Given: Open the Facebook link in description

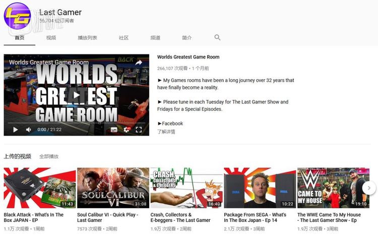Looking at the screenshot, I should pos(172,124).
